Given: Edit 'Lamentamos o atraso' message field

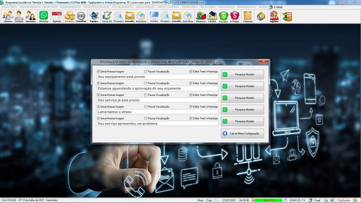Looking at the screenshot, I should pyautogui.click(x=157, y=112).
